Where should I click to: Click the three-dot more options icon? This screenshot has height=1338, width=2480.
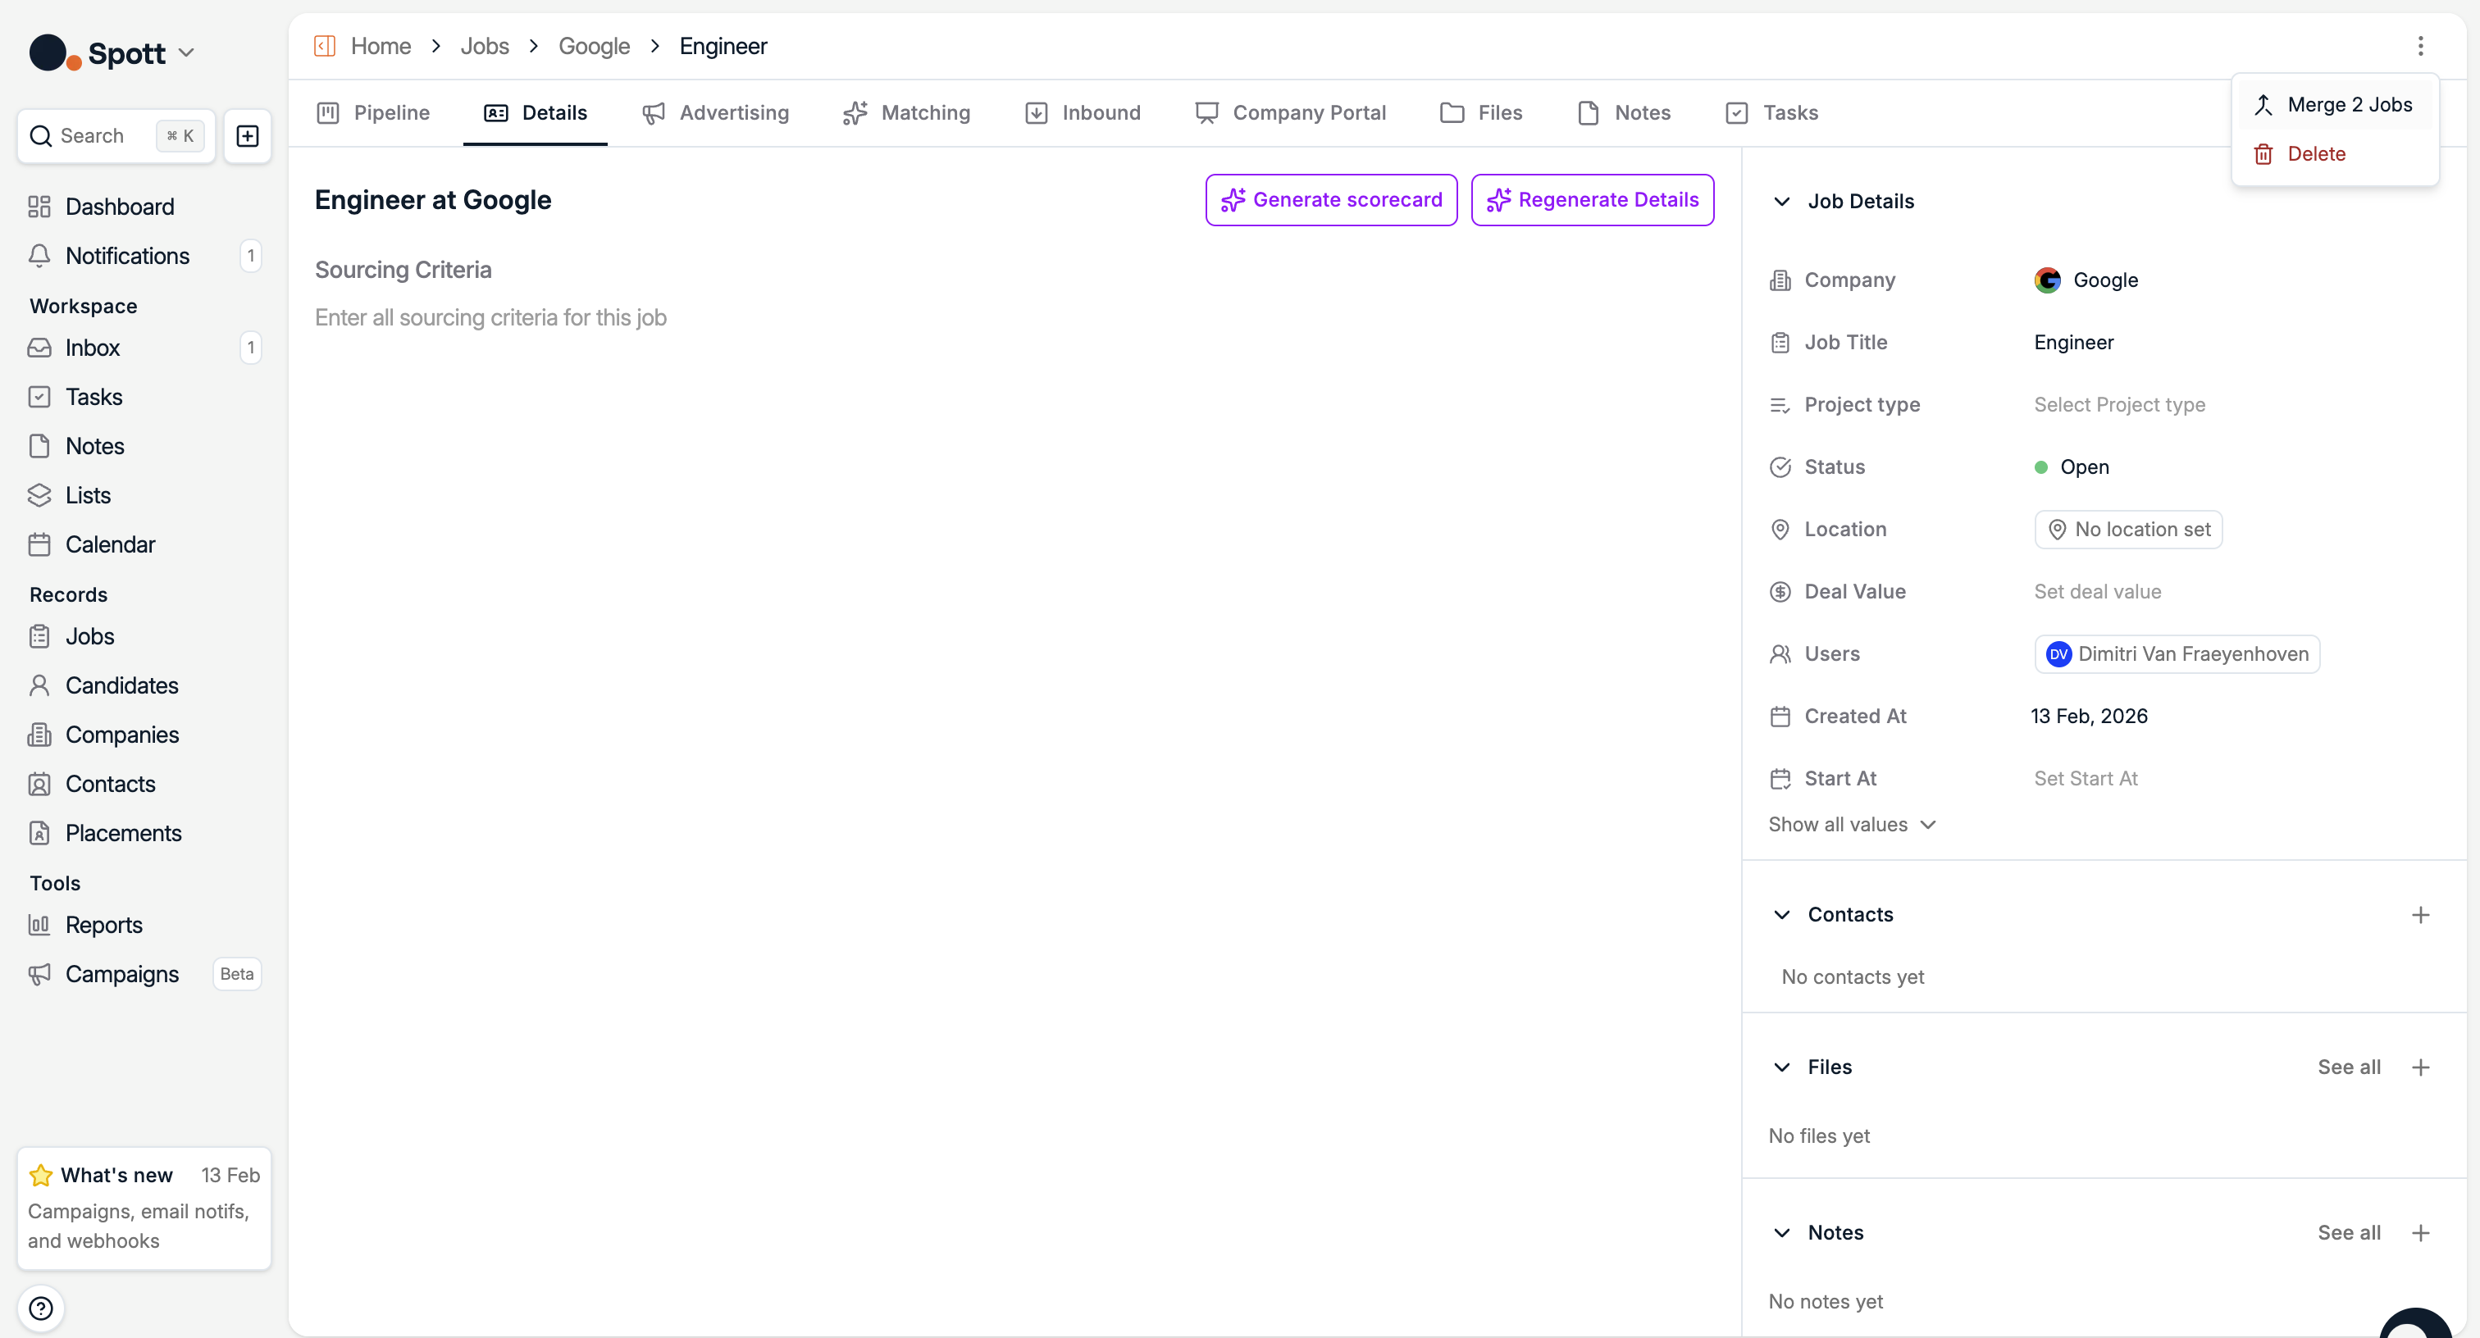point(2420,46)
